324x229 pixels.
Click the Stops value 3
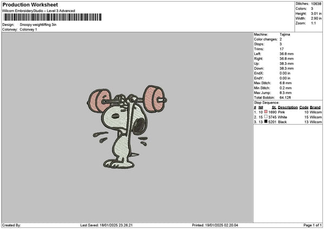(x=281, y=44)
